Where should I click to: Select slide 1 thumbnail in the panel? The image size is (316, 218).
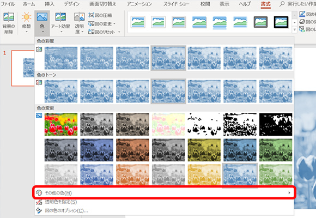(x=23, y=68)
